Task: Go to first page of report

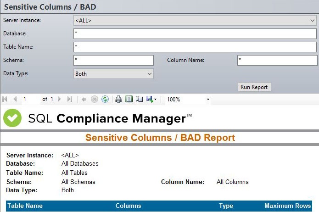Action: pyautogui.click(x=5, y=99)
